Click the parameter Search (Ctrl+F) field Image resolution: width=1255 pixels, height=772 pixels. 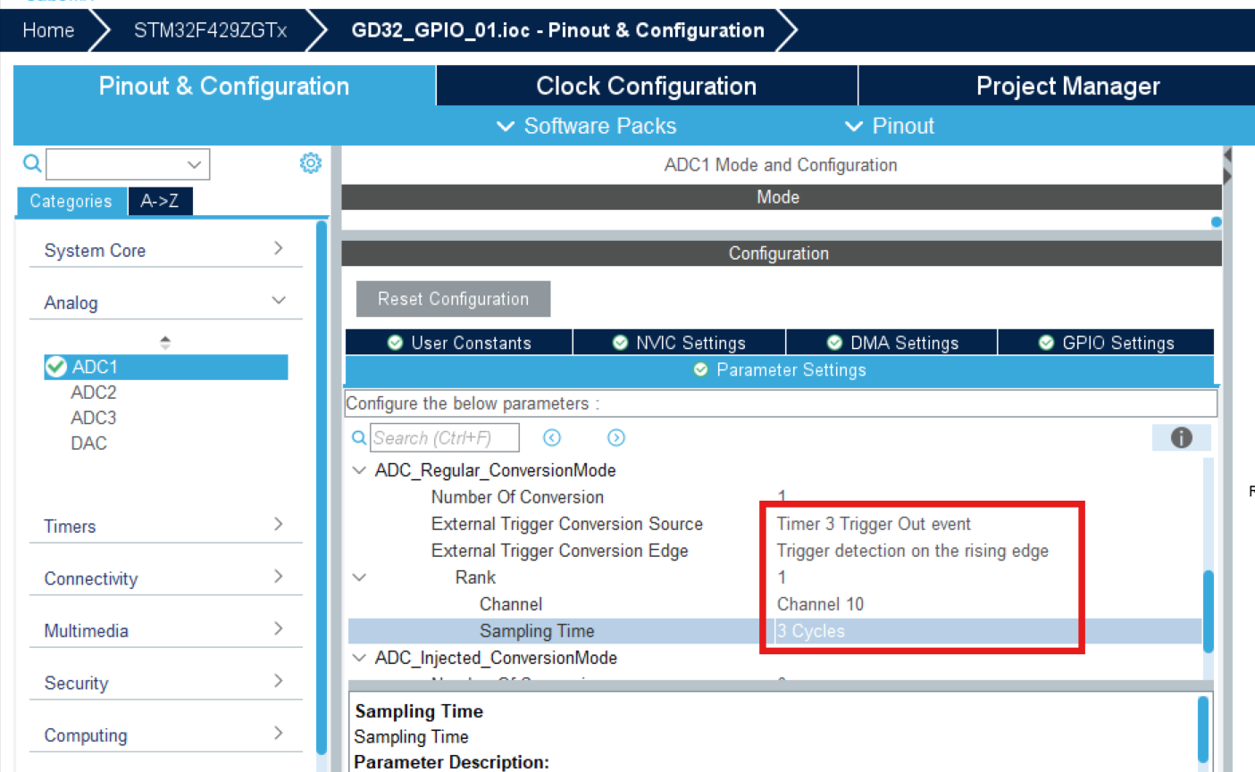(x=444, y=438)
